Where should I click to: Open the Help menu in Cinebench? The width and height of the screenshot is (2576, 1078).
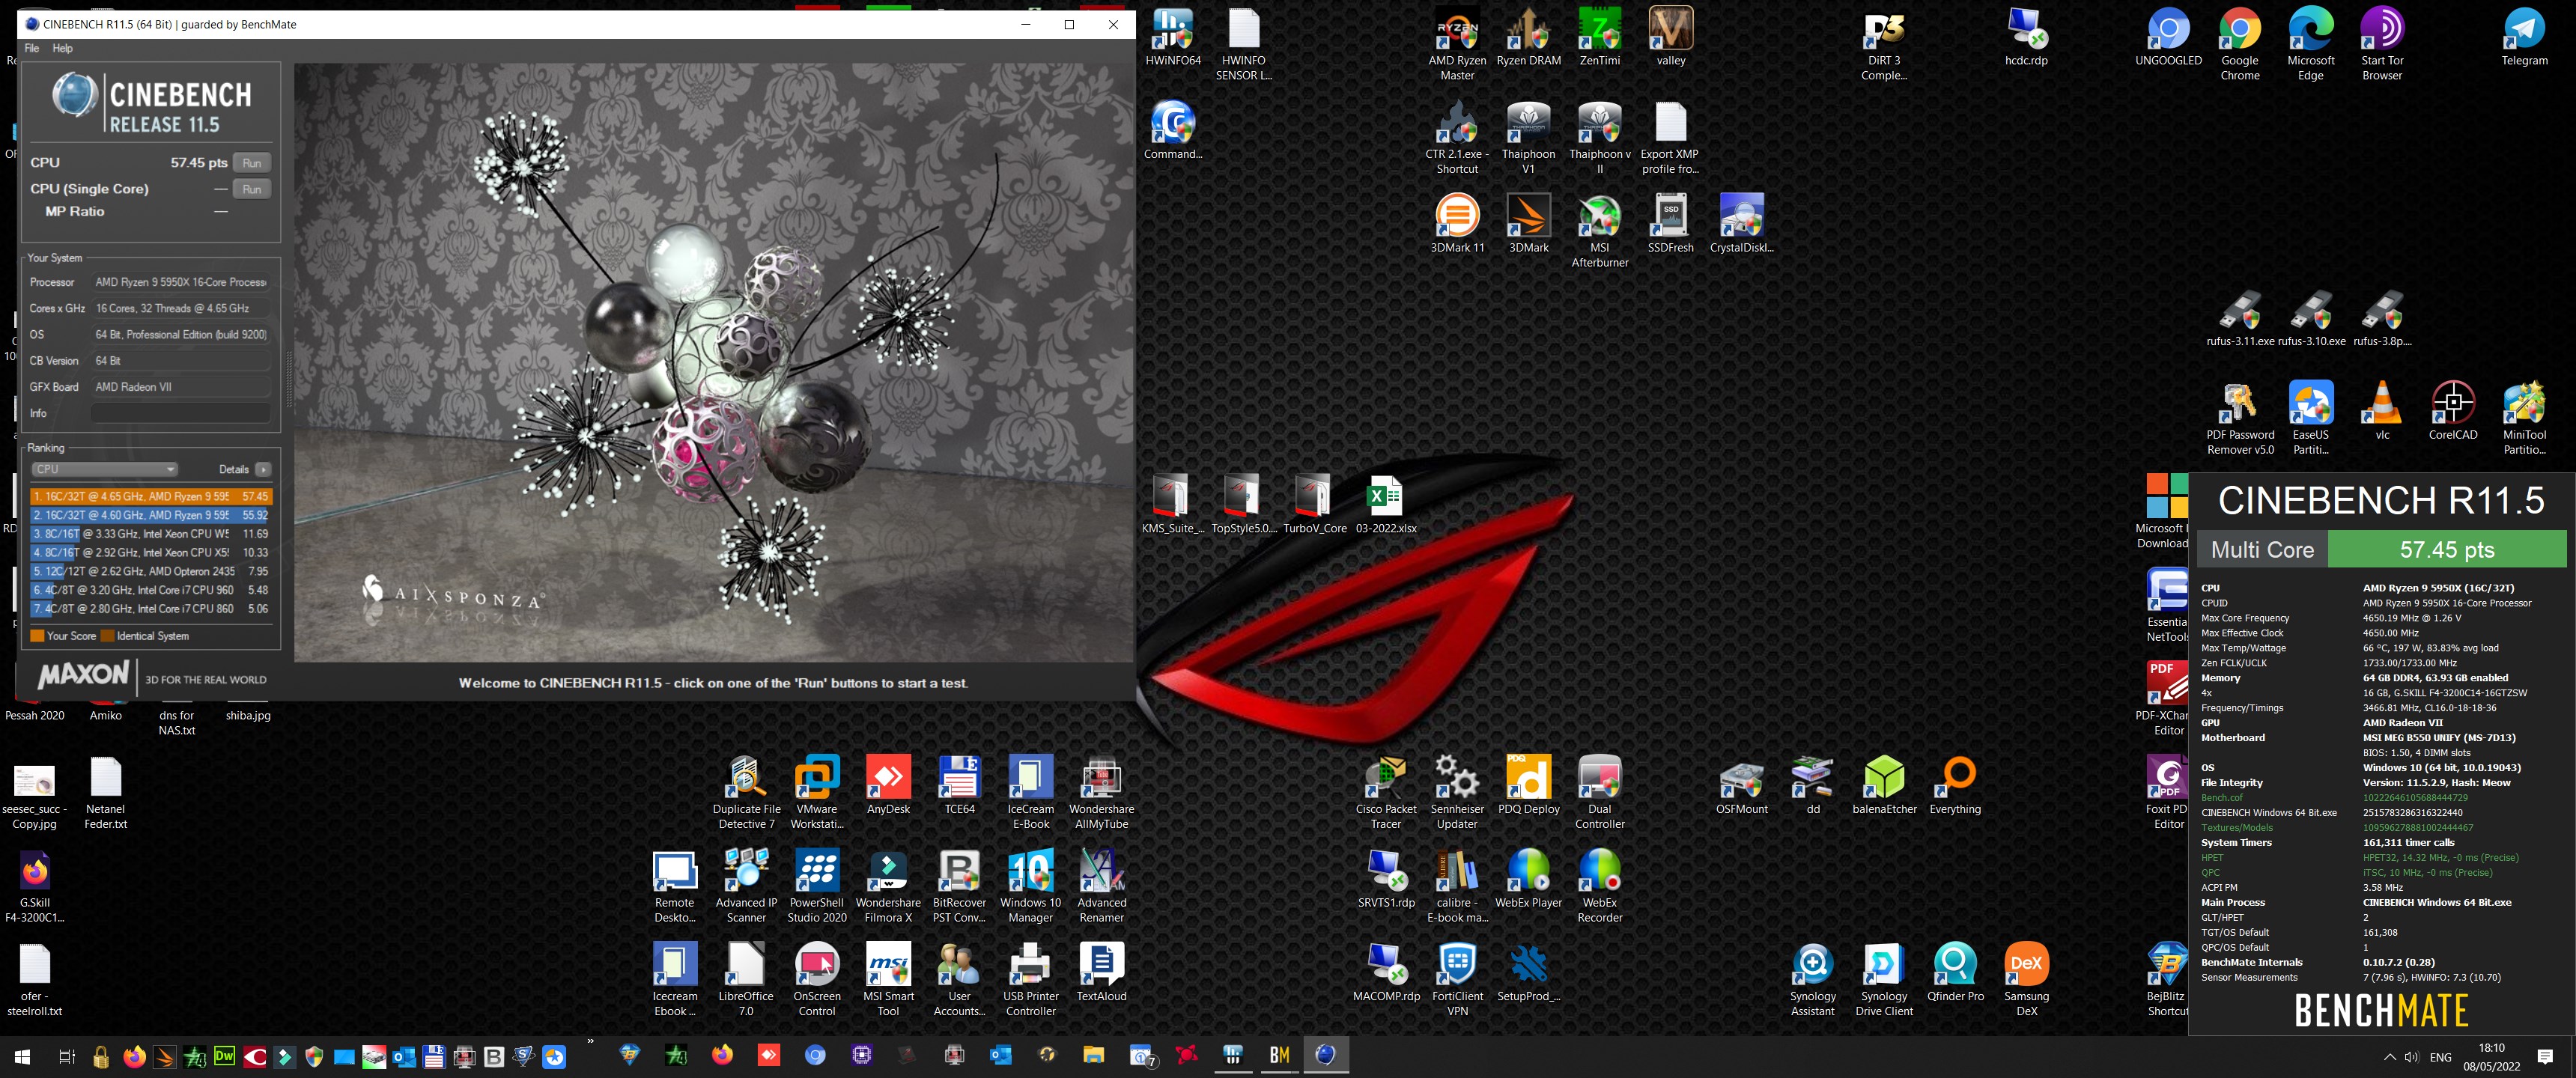pyautogui.click(x=62, y=48)
